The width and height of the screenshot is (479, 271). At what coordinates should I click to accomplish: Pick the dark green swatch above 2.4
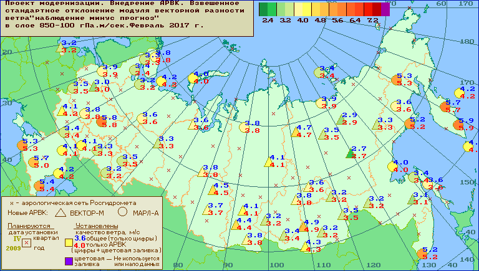[x=263, y=9]
